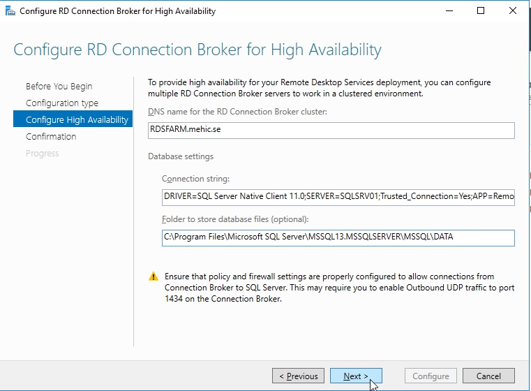
Task: Close the wizard with the X button
Action: click(x=514, y=11)
